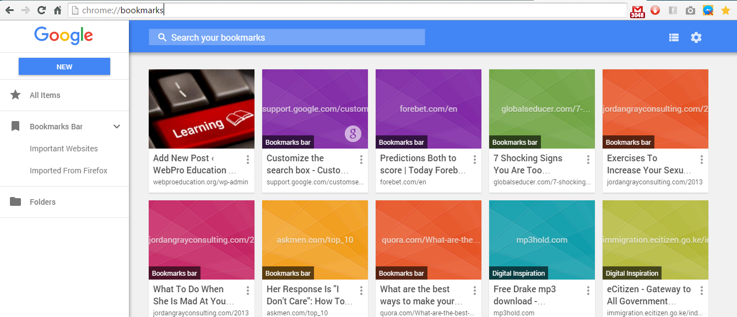The width and height of the screenshot is (737, 317).
Task: Switch to list view icon
Action: (x=674, y=37)
